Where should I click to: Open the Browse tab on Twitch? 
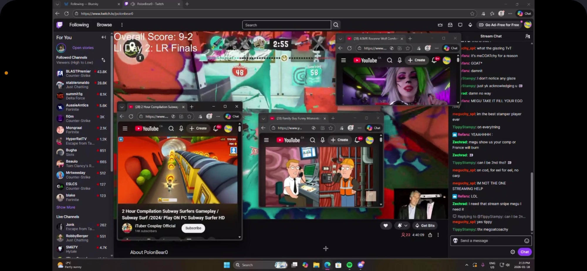click(104, 25)
